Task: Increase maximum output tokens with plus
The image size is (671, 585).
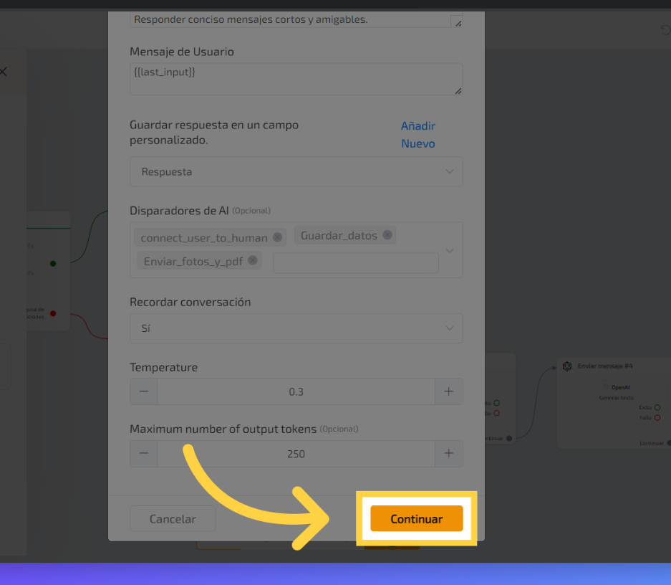Action: pyautogui.click(x=449, y=454)
